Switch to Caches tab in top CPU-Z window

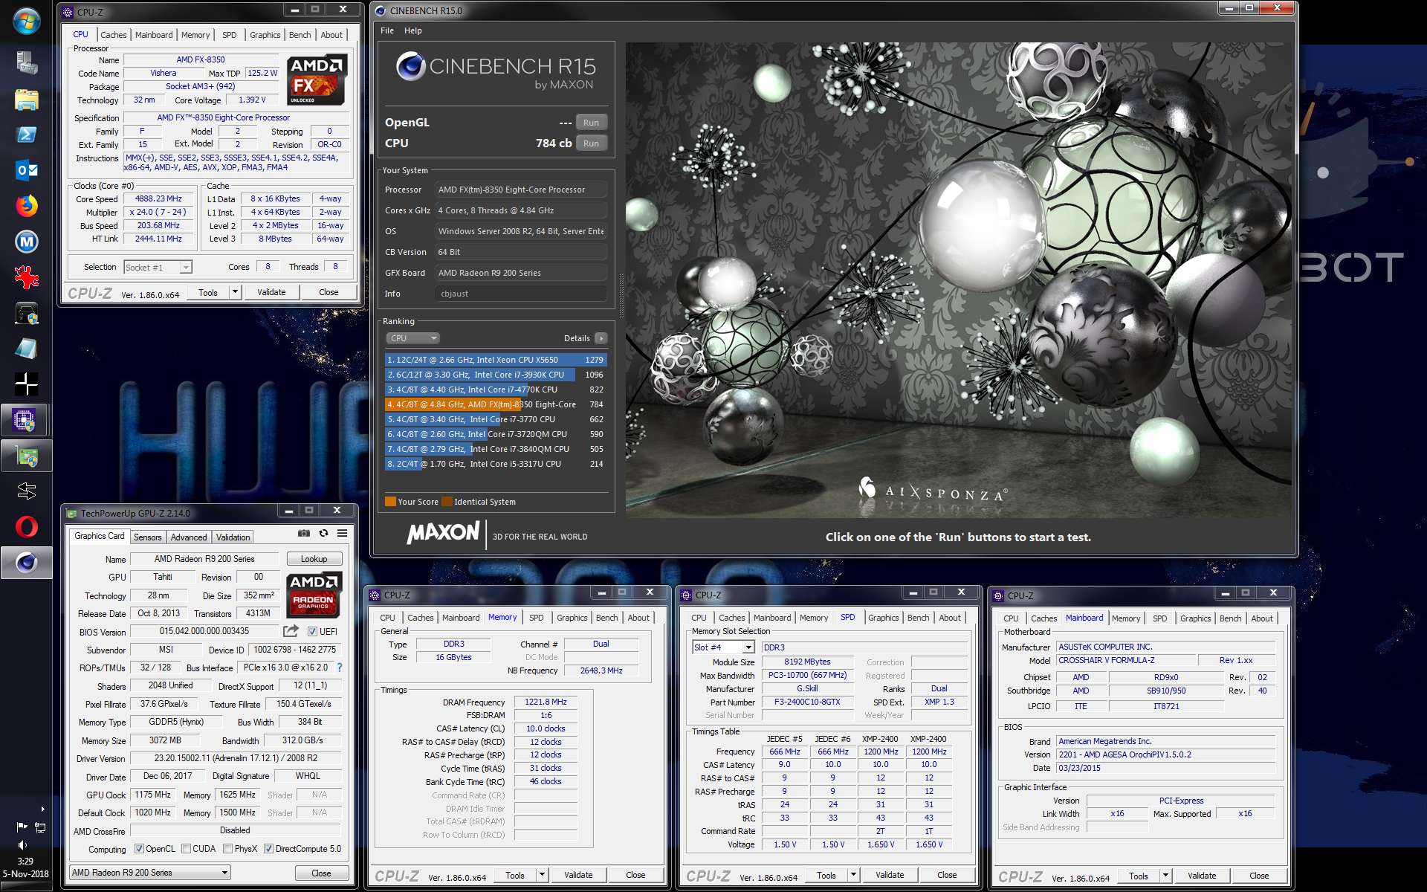[x=113, y=35]
